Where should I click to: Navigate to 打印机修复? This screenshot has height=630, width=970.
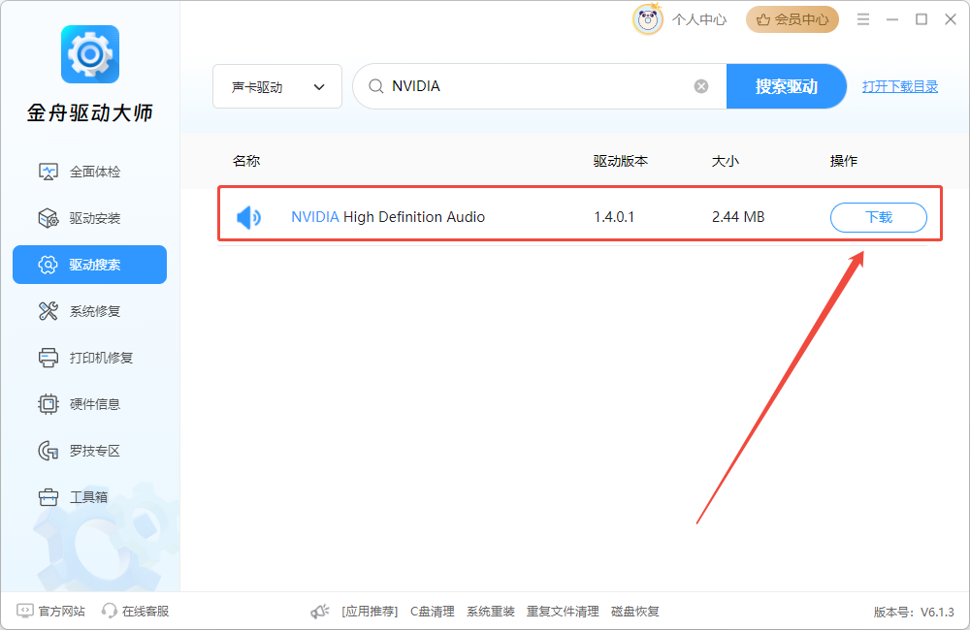click(x=89, y=358)
